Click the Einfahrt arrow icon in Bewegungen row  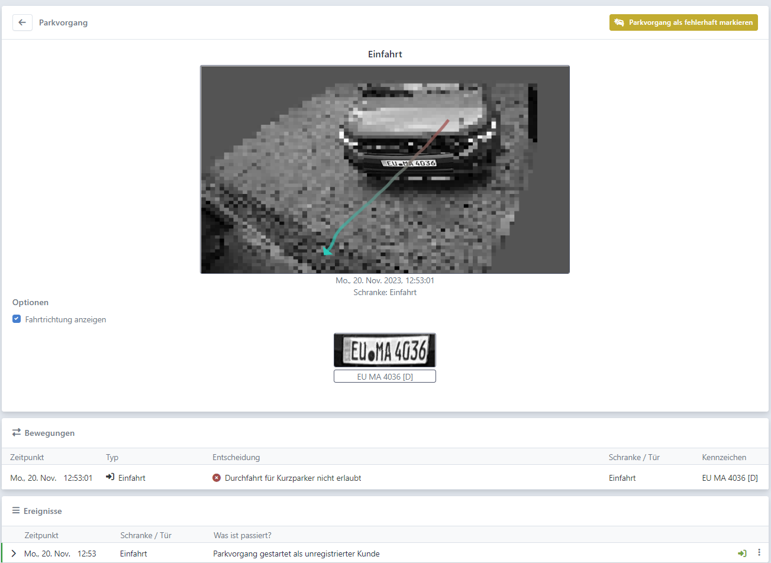(110, 477)
